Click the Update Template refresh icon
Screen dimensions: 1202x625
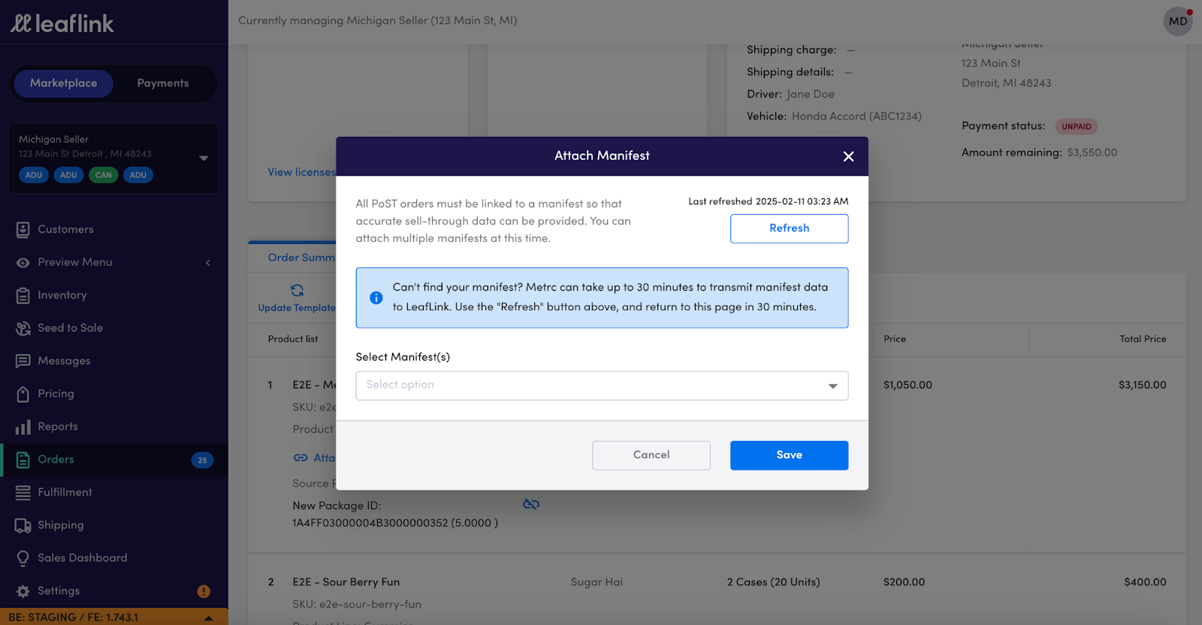click(297, 290)
